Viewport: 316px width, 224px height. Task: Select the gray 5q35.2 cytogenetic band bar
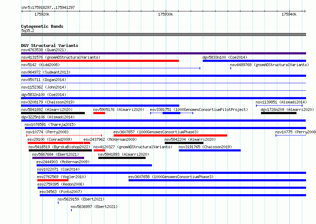coord(163,34)
